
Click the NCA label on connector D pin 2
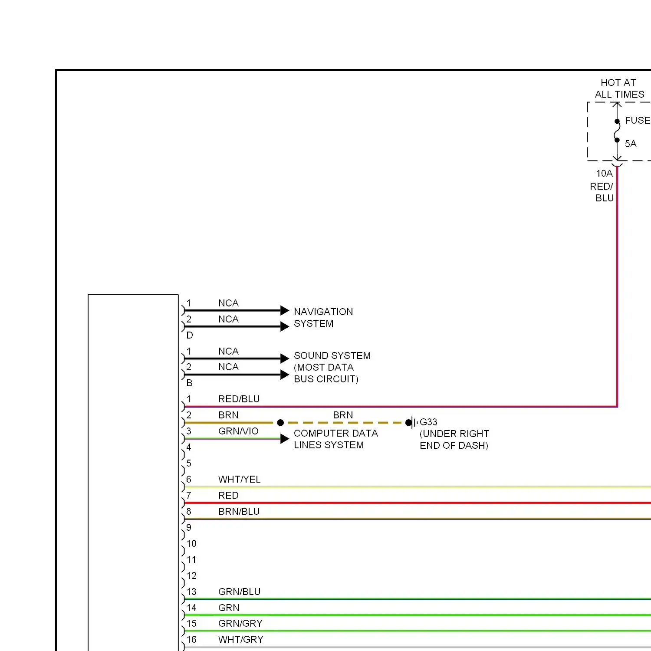point(228,319)
